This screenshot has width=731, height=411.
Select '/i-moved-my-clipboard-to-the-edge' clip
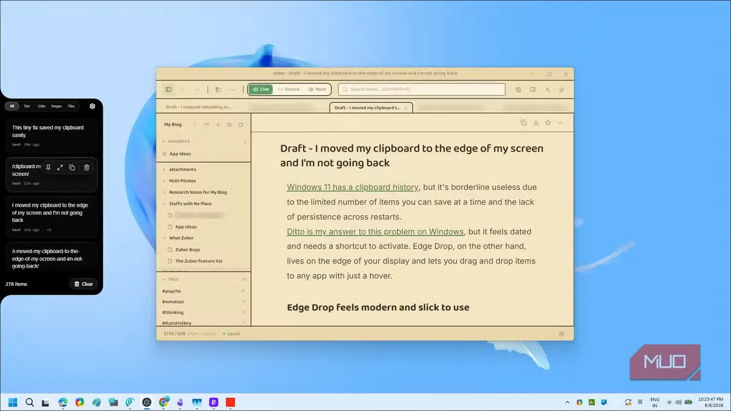[51, 258]
